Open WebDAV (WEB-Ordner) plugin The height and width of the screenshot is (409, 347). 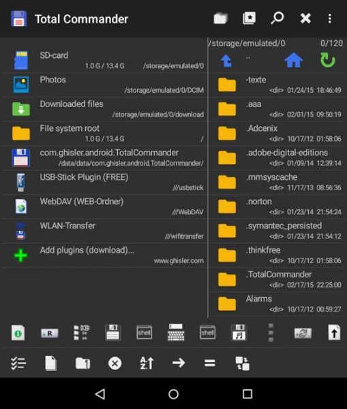coord(104,206)
